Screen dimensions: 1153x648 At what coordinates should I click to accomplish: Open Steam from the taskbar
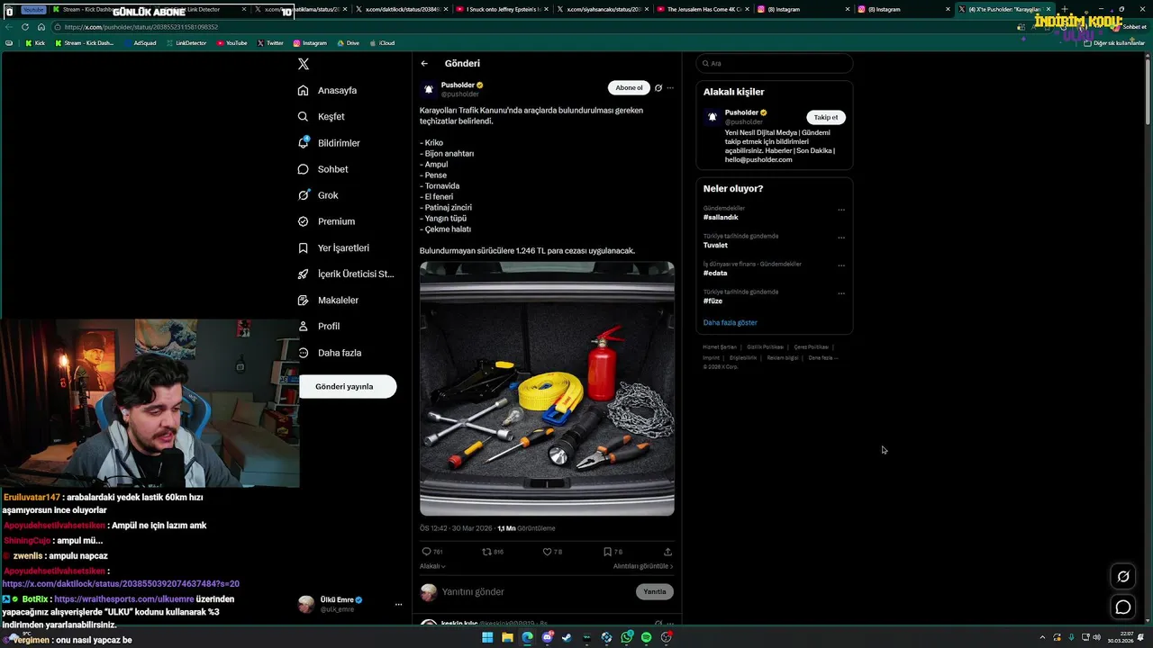point(567,637)
